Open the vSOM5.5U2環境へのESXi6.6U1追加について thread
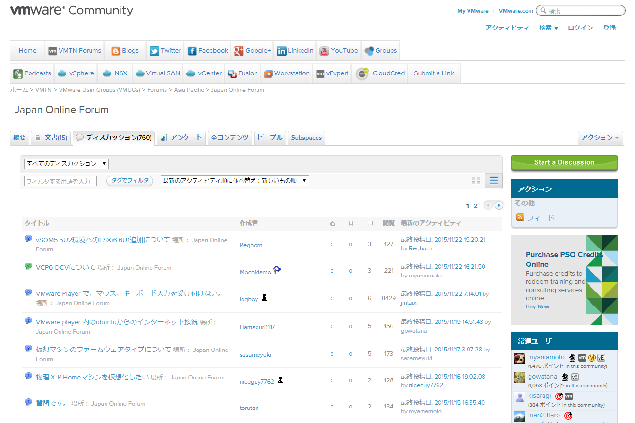This screenshot has height=423, width=635. [103, 240]
